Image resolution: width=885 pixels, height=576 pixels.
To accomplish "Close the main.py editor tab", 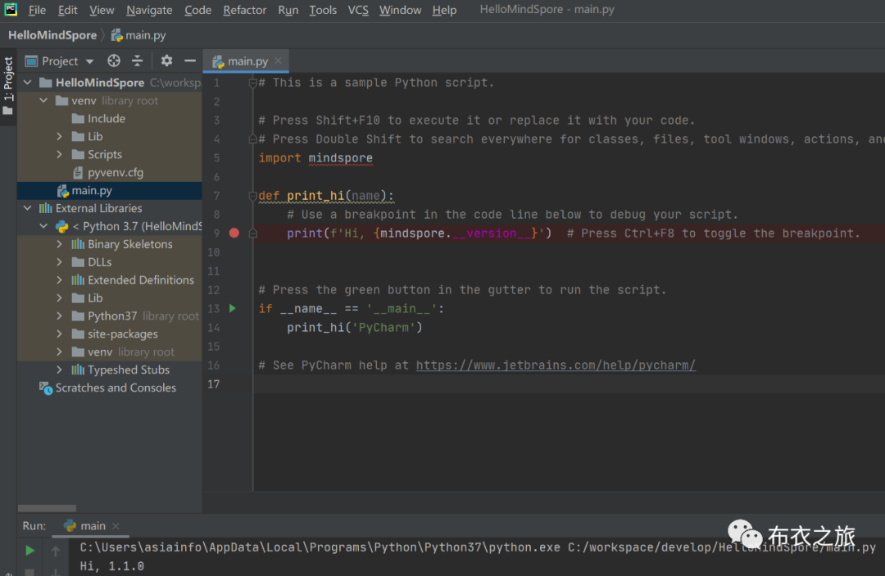I will 279,61.
